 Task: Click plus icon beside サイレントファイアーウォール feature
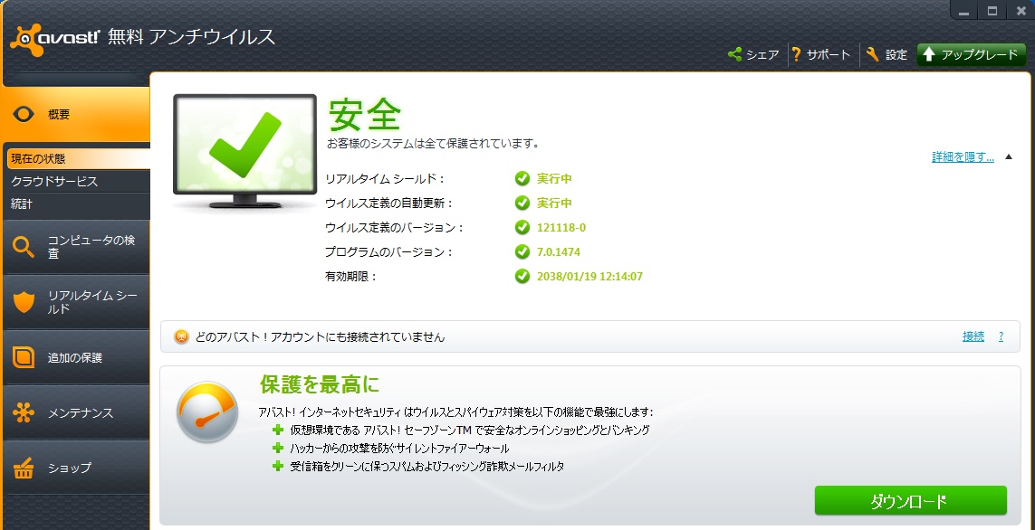point(278,449)
